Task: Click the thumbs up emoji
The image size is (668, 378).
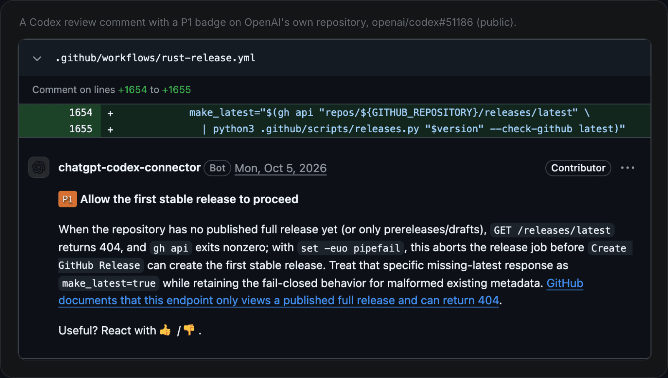Action: (x=165, y=330)
